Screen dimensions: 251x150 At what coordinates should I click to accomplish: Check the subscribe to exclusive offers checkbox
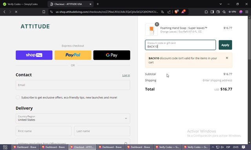(18, 97)
